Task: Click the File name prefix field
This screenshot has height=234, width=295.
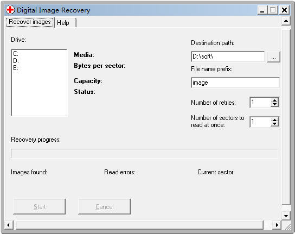Action: [235, 83]
